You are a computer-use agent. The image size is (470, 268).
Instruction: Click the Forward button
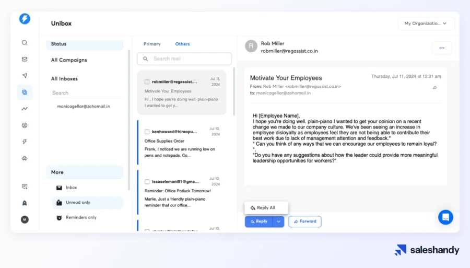pos(305,222)
